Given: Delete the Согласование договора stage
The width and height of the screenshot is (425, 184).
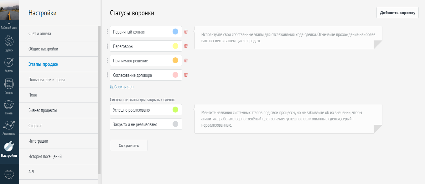Looking at the screenshot, I should [x=186, y=75].
